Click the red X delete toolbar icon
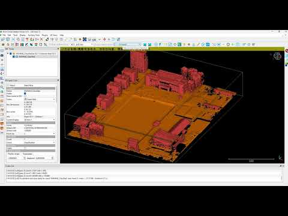Screen dimensions: 288x216 click(x=41, y=40)
